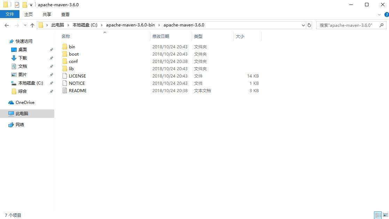
Task: Click 此电脑 in the address bar
Action: 57,25
